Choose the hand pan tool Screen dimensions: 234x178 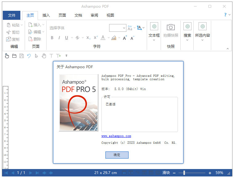44,56
